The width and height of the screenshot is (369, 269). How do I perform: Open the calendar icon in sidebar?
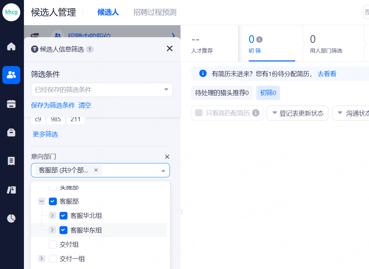point(11,104)
